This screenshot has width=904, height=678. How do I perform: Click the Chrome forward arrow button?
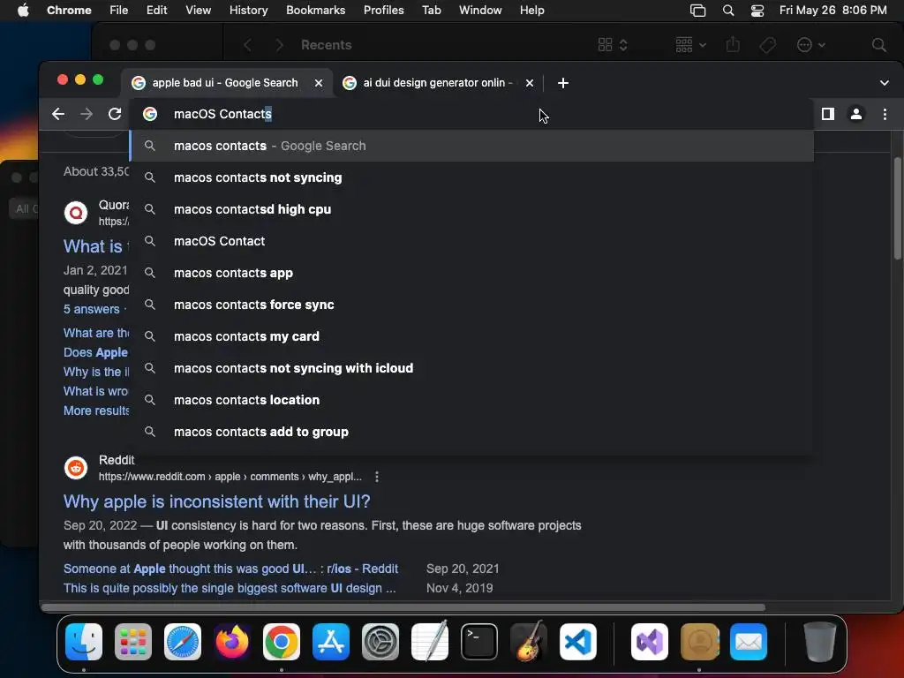tap(87, 114)
